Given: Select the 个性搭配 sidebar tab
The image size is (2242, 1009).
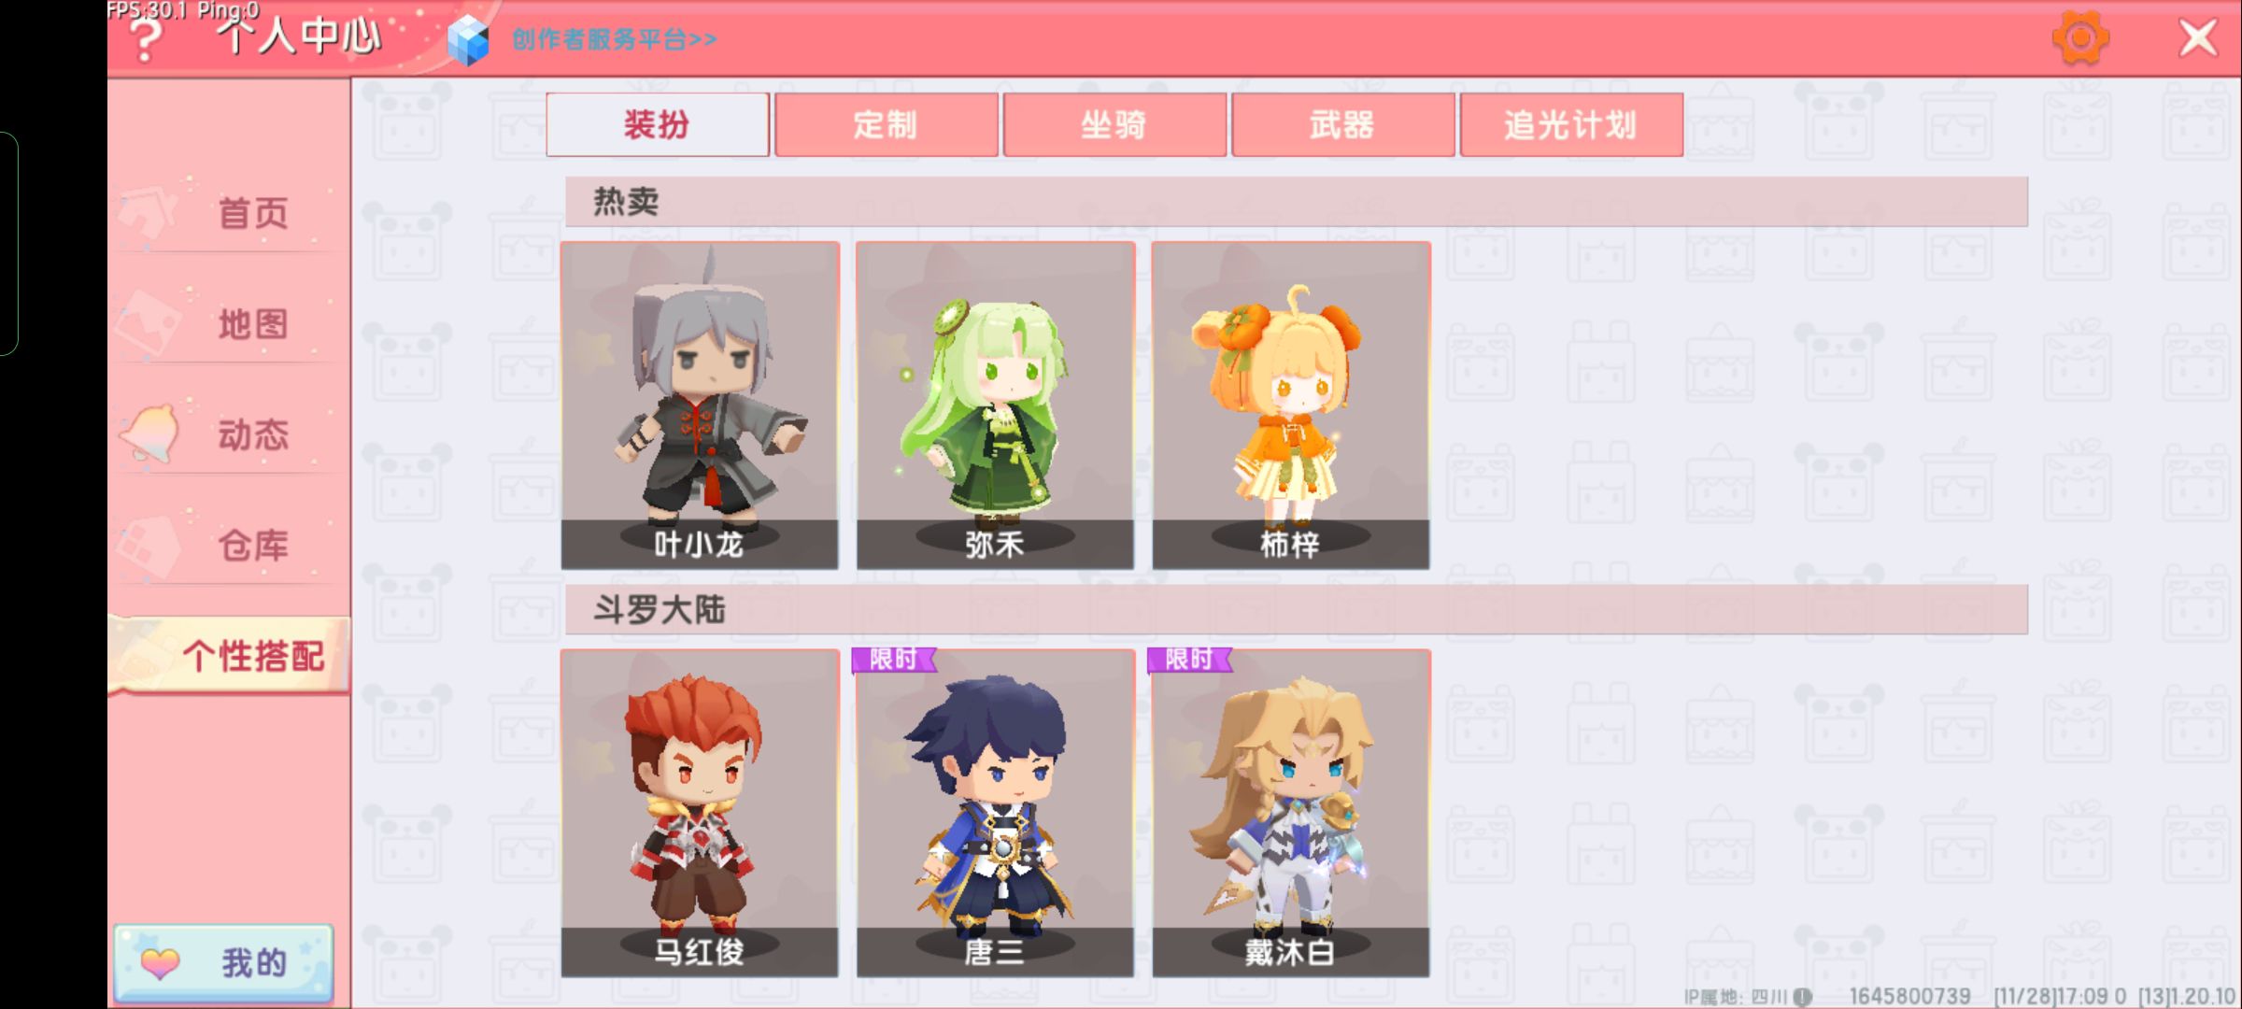Looking at the screenshot, I should click(230, 656).
